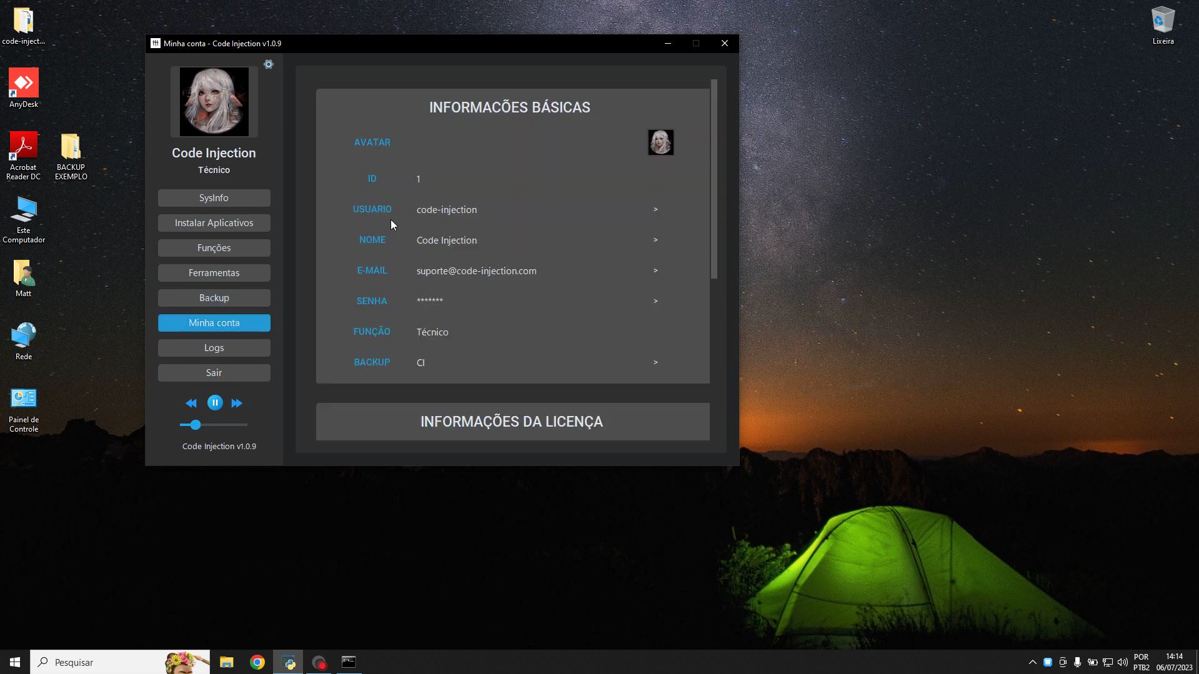This screenshot has width=1199, height=674.
Task: Open the Matt user folder icon
Action: point(24,279)
